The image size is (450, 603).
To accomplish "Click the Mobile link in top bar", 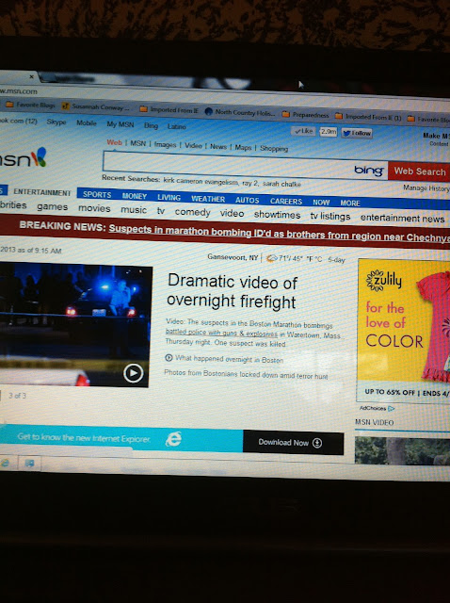I will coord(87,123).
